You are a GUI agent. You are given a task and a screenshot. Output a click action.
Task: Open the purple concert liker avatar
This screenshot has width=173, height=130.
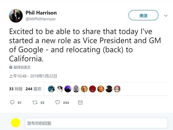coord(68,89)
